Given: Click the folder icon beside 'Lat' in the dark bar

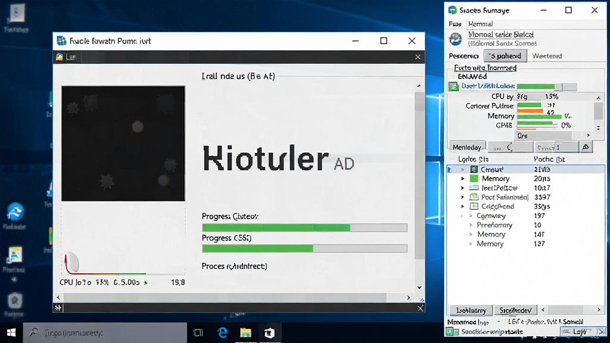Looking at the screenshot, I should click(x=60, y=57).
